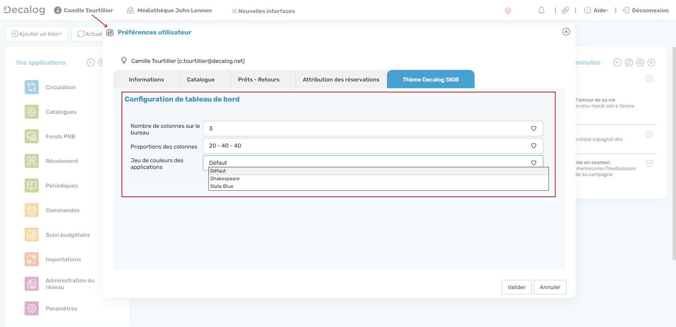Select Shakespeare from the color scheme list
676x327 pixels.
tap(225, 178)
